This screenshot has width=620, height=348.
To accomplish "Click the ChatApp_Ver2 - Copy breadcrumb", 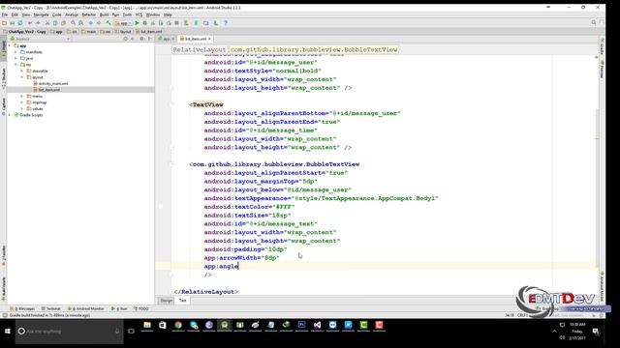I will point(24,31).
